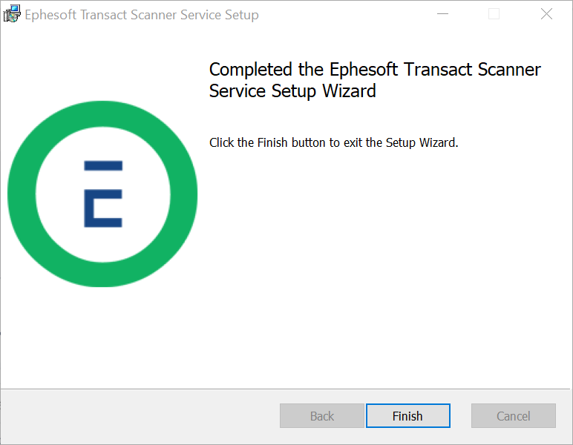Click the word 'Setup' in the window title
The height and width of the screenshot is (445, 573).
pyautogui.click(x=241, y=16)
